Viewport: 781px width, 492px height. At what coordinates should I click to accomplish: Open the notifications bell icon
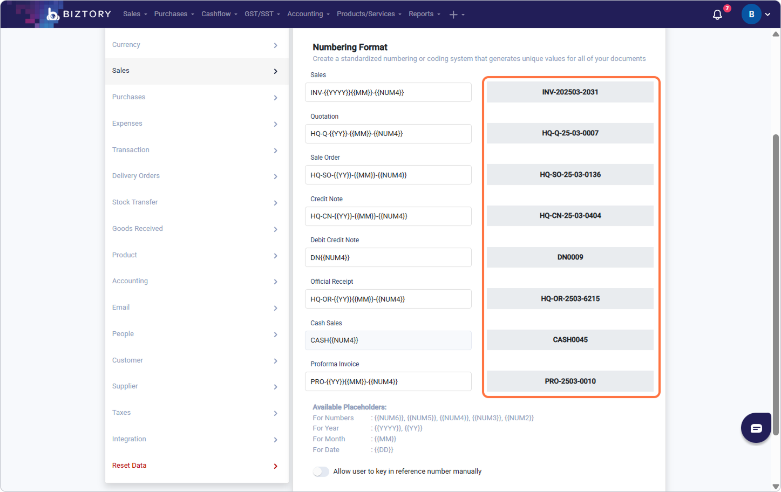717,15
